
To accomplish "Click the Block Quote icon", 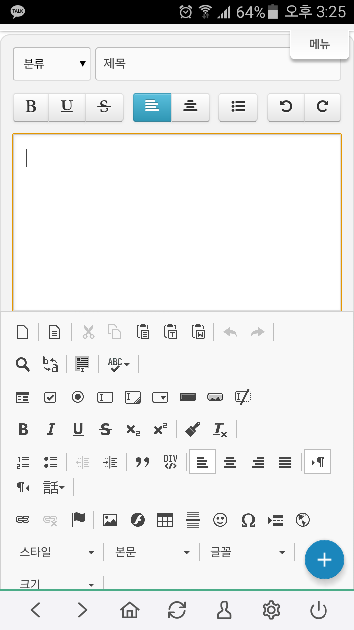I will 143,462.
